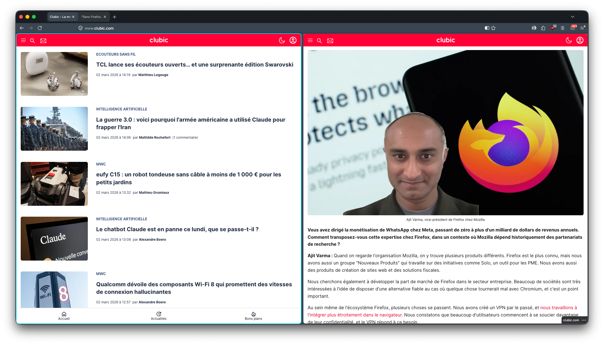The image size is (604, 345).
Task: Open the newsletter envelope icon
Action: point(43,41)
